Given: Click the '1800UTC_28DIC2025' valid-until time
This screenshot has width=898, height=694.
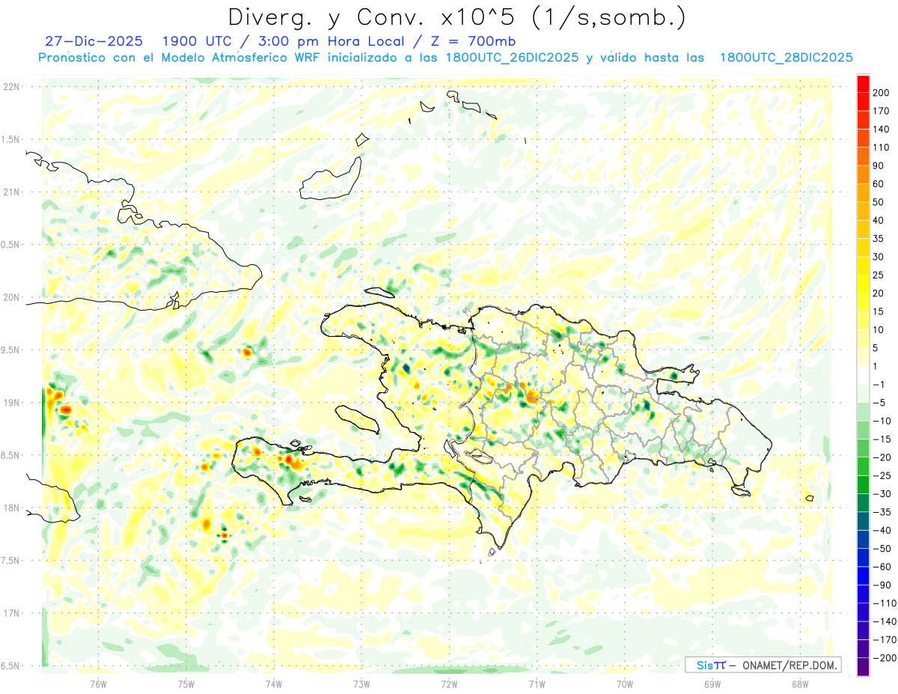Looking at the screenshot, I should 786,58.
